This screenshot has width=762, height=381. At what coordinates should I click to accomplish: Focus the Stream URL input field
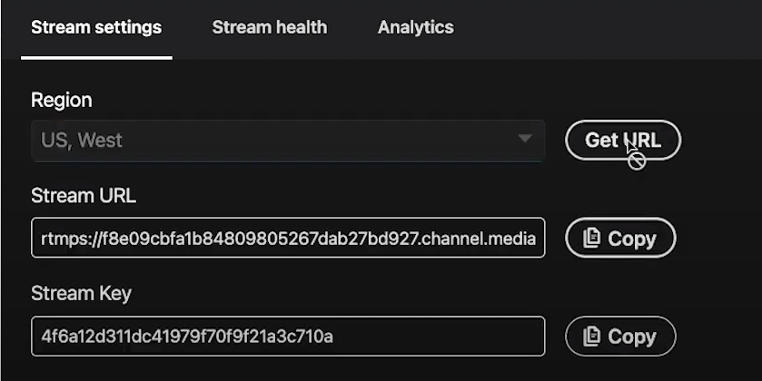point(288,238)
